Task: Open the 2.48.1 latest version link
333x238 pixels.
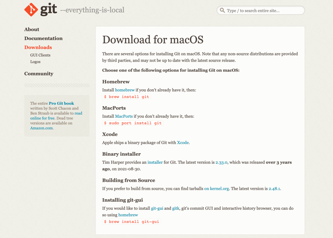Action: click(x=275, y=189)
